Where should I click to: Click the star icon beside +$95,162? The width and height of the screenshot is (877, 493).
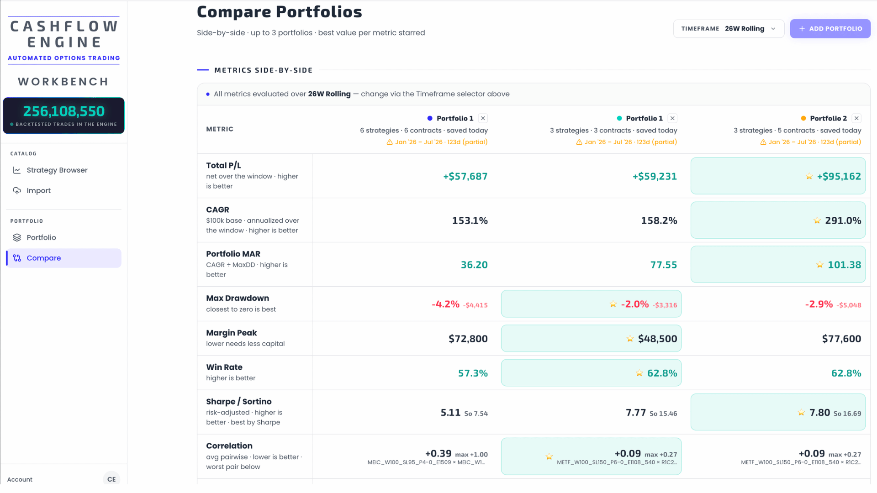(x=809, y=176)
